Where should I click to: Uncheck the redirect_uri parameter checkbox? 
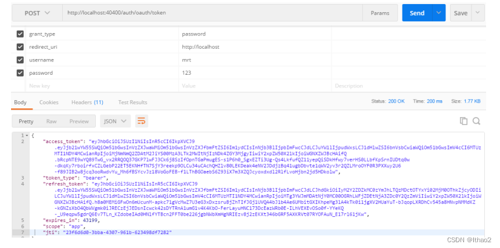20,47
